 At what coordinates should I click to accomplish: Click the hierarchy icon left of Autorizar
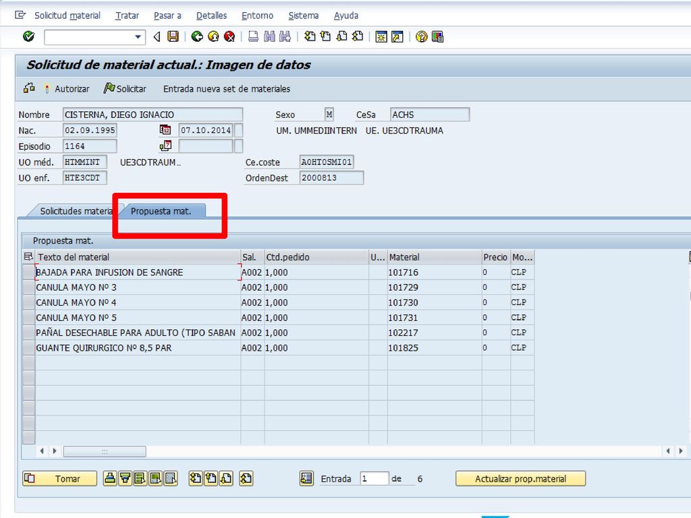pos(29,88)
